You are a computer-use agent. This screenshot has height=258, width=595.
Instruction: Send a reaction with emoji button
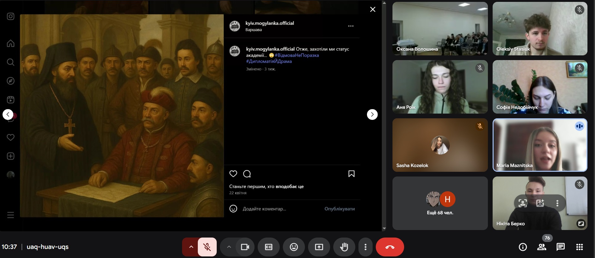[294, 247]
